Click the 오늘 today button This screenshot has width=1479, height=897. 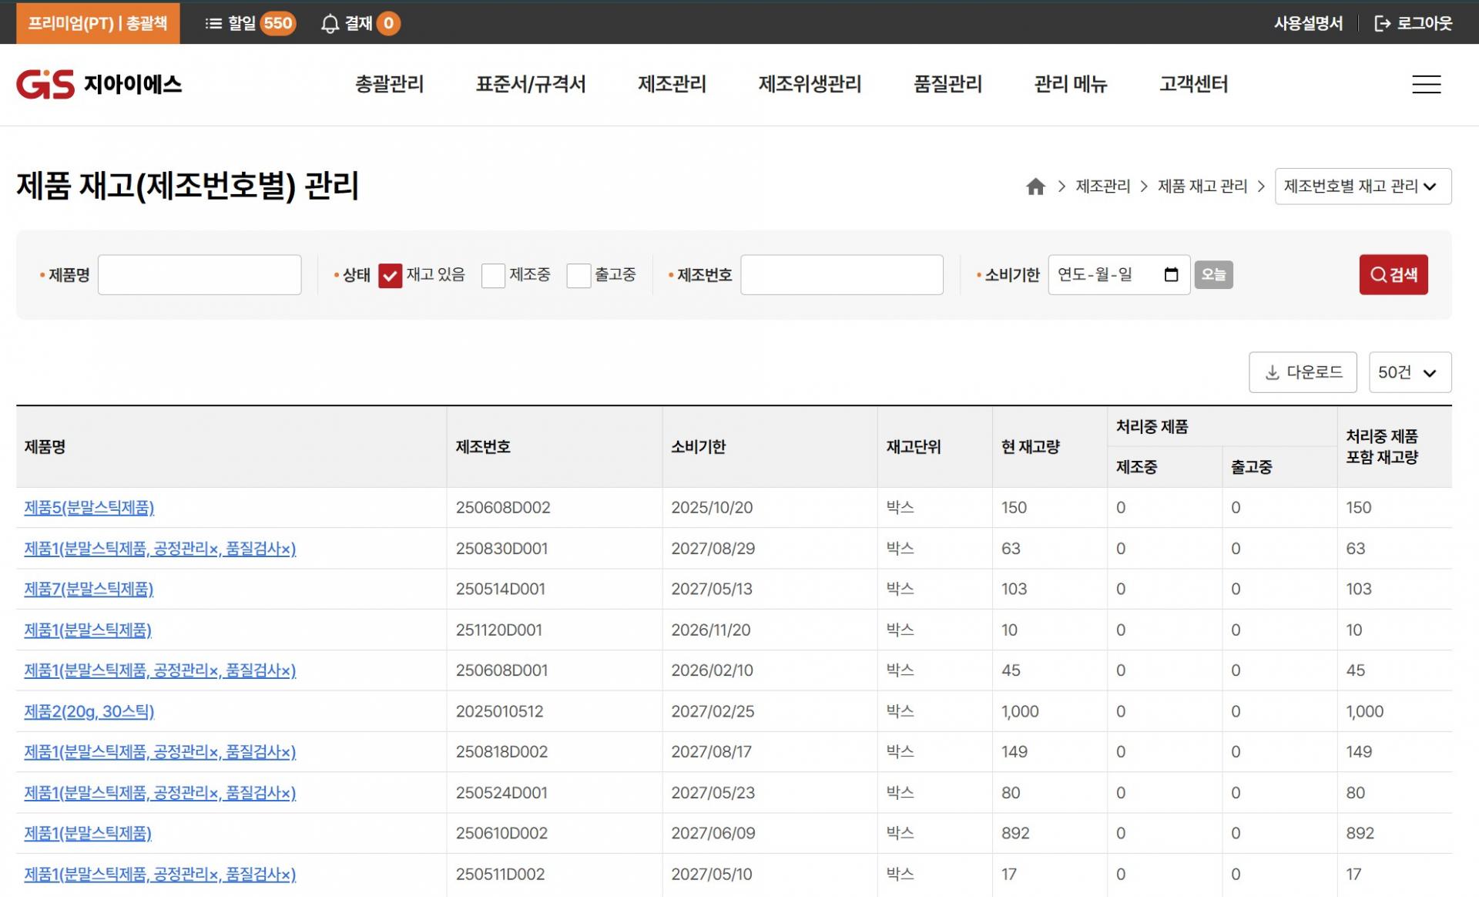pyautogui.click(x=1213, y=274)
